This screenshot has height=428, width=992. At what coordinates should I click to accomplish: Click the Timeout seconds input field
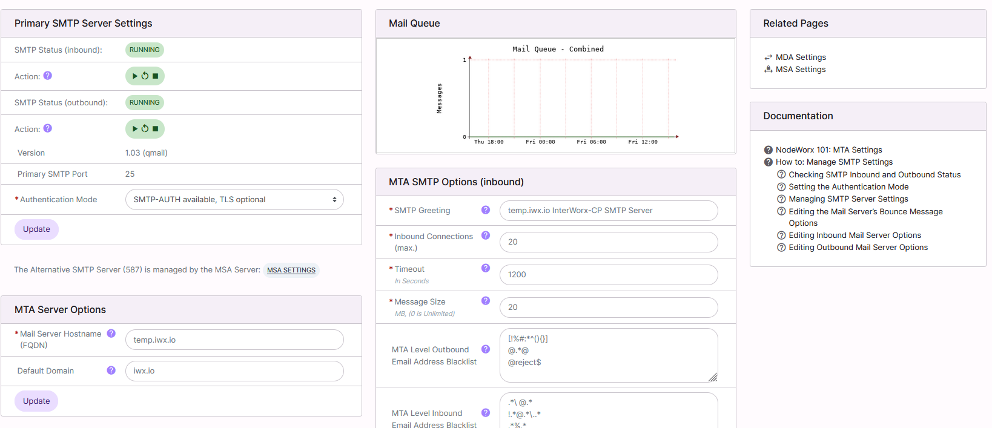(608, 275)
